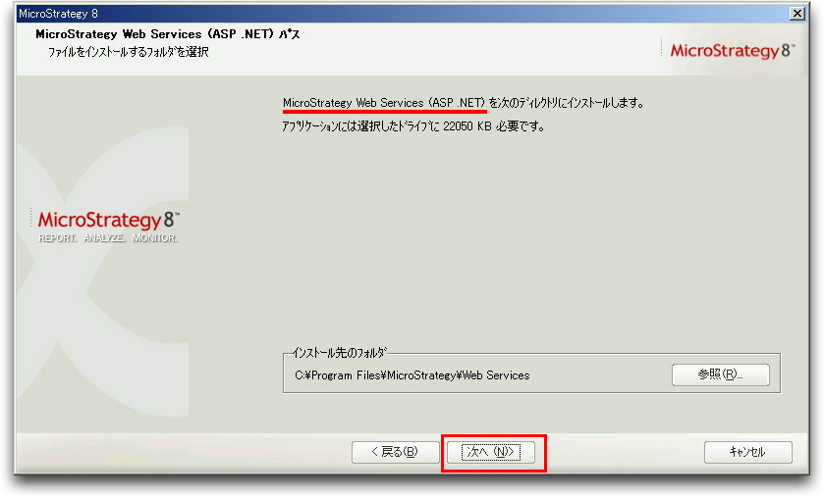Open folder browser via 参照(R)... button

click(x=721, y=374)
